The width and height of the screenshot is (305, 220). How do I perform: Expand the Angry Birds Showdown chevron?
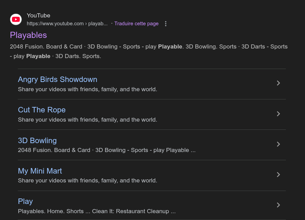278,83
